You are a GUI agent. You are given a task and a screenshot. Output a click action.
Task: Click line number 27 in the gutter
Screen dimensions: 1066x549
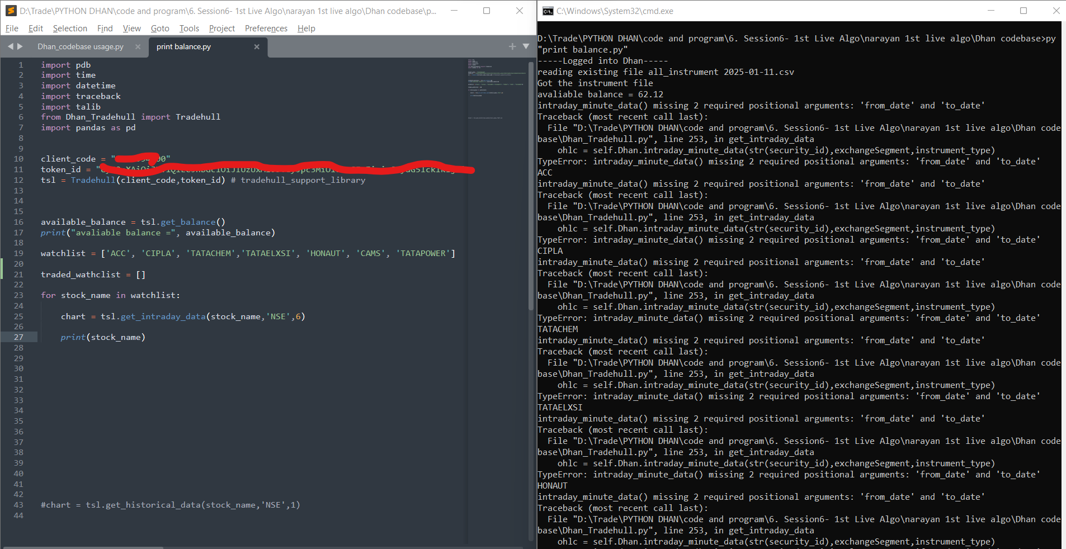[18, 337]
